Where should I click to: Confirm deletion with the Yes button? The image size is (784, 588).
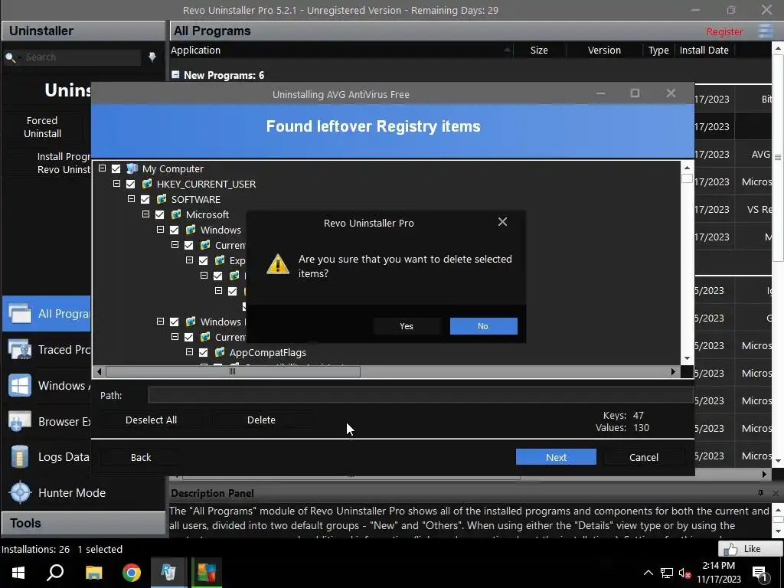(407, 326)
